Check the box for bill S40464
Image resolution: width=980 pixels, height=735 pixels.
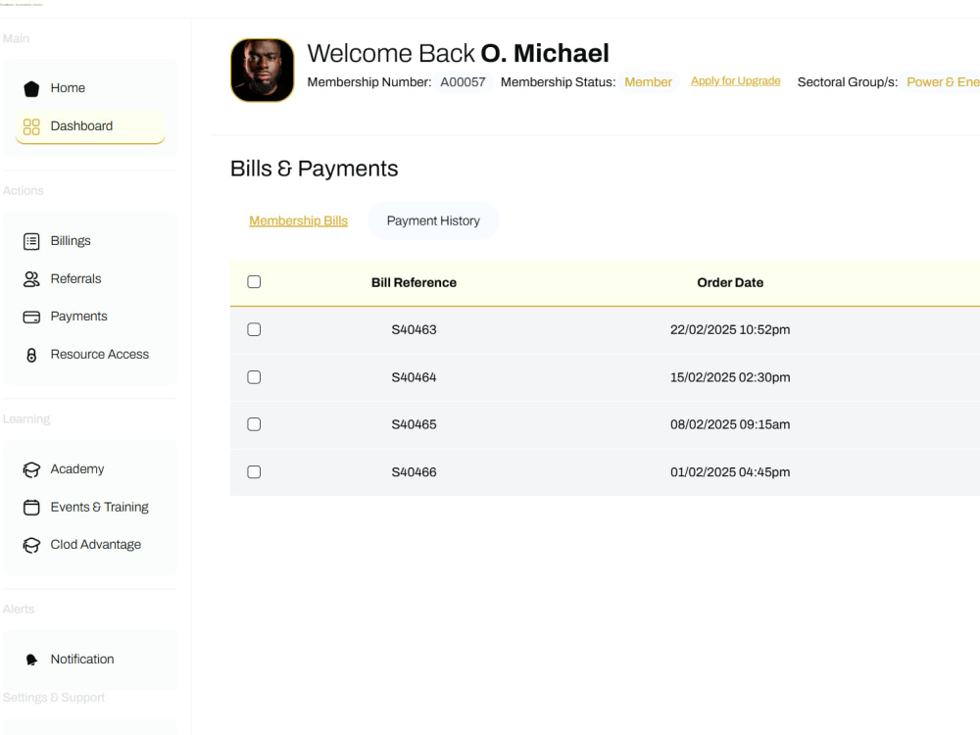point(254,377)
